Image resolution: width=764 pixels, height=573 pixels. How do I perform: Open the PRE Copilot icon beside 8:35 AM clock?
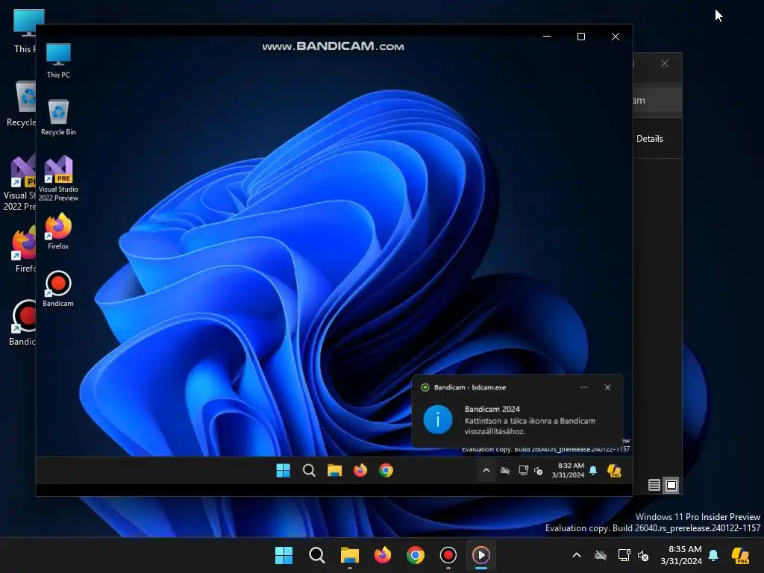740,555
